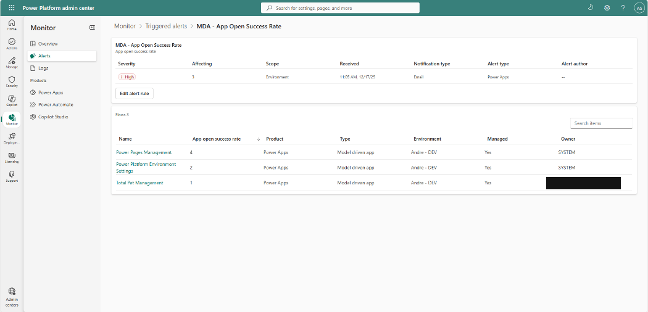Click Power Platform admin center title
This screenshot has width=648, height=312.
(58, 8)
